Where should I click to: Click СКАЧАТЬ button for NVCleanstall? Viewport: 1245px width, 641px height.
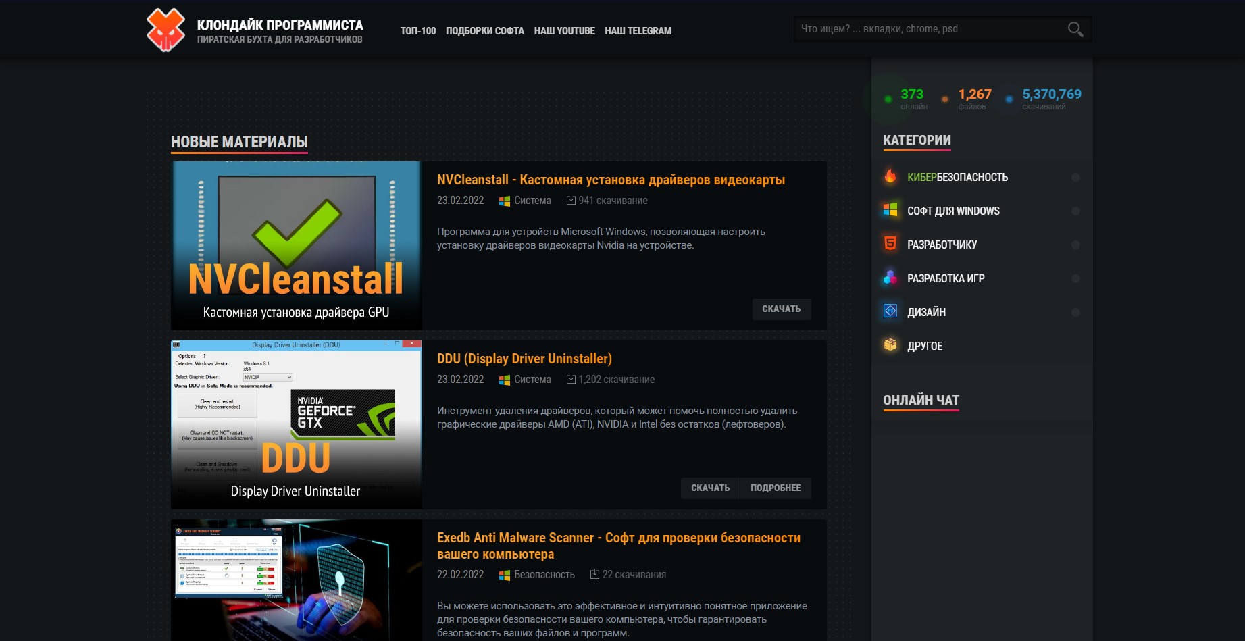(x=782, y=309)
